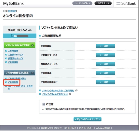Open footer プライバシーポリシー link
Viewport: 139px width, 131px height.
(86, 128)
